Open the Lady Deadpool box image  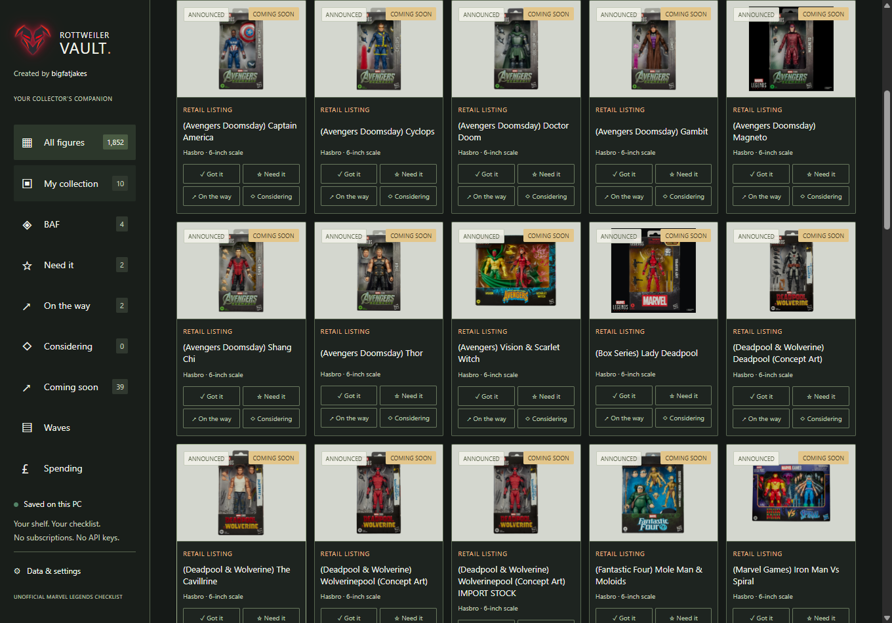pyautogui.click(x=653, y=271)
